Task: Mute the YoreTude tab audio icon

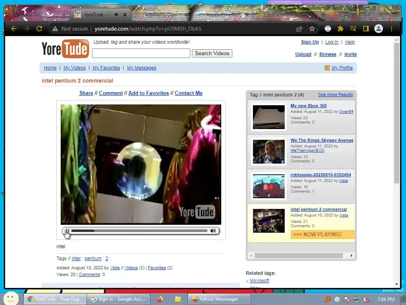Action: pyautogui.click(x=116, y=15)
